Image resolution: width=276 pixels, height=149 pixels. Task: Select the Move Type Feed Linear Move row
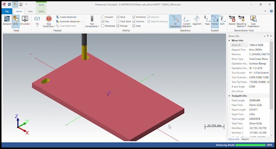[250, 59]
